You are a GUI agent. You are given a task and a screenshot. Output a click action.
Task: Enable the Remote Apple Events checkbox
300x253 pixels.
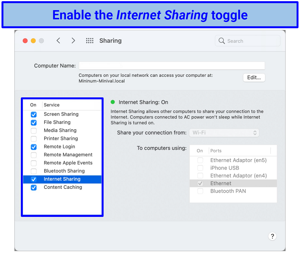[x=33, y=163]
